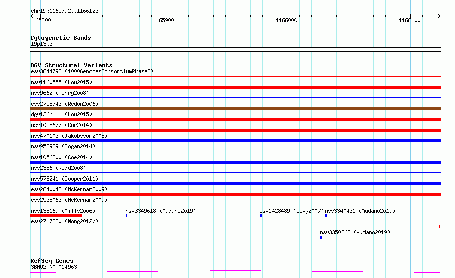Click the short red bar of nsv138169
The width and height of the screenshot is (455, 278).
(56, 216)
